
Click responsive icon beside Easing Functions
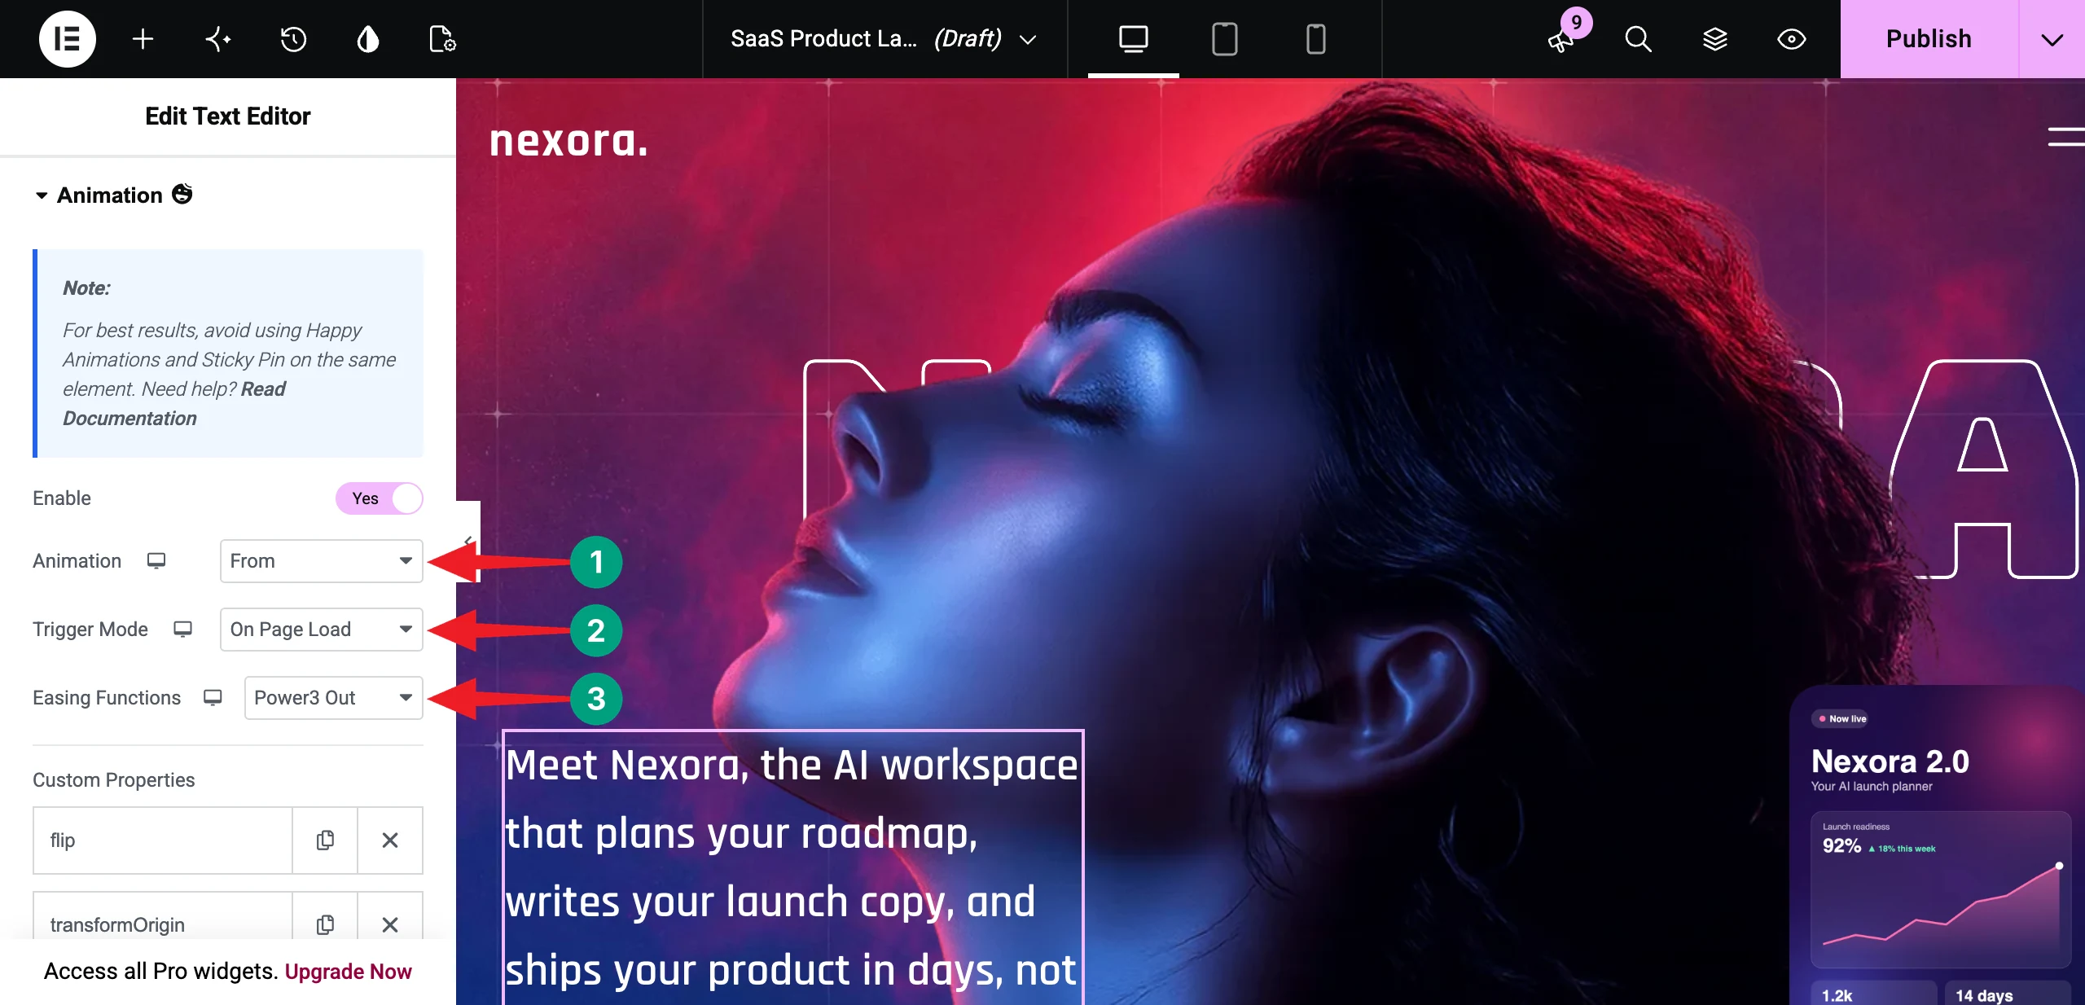213,697
